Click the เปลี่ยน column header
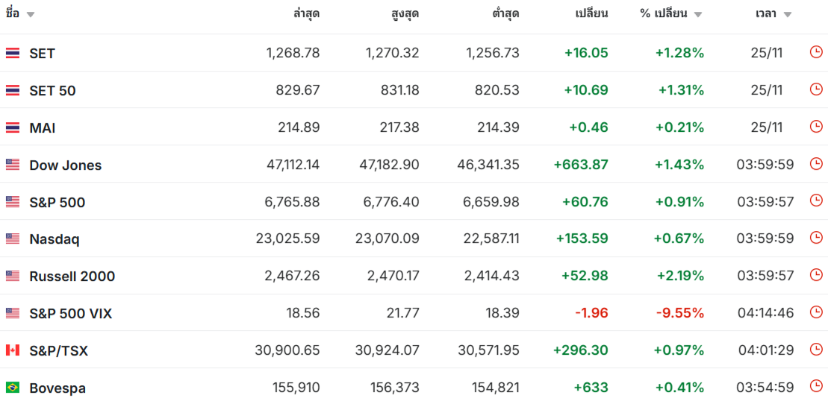828x401 pixels. pyautogui.click(x=591, y=13)
